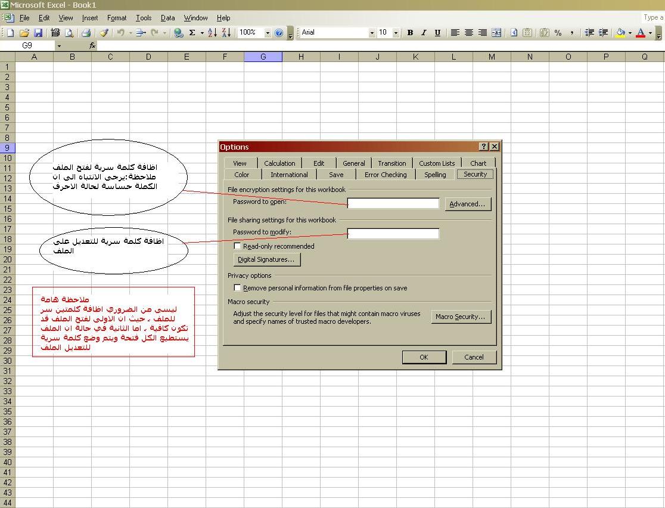Sort ascending A to Z

pos(213,33)
